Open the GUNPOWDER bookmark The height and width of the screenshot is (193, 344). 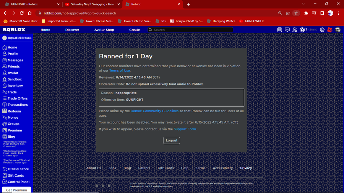[x=252, y=21]
